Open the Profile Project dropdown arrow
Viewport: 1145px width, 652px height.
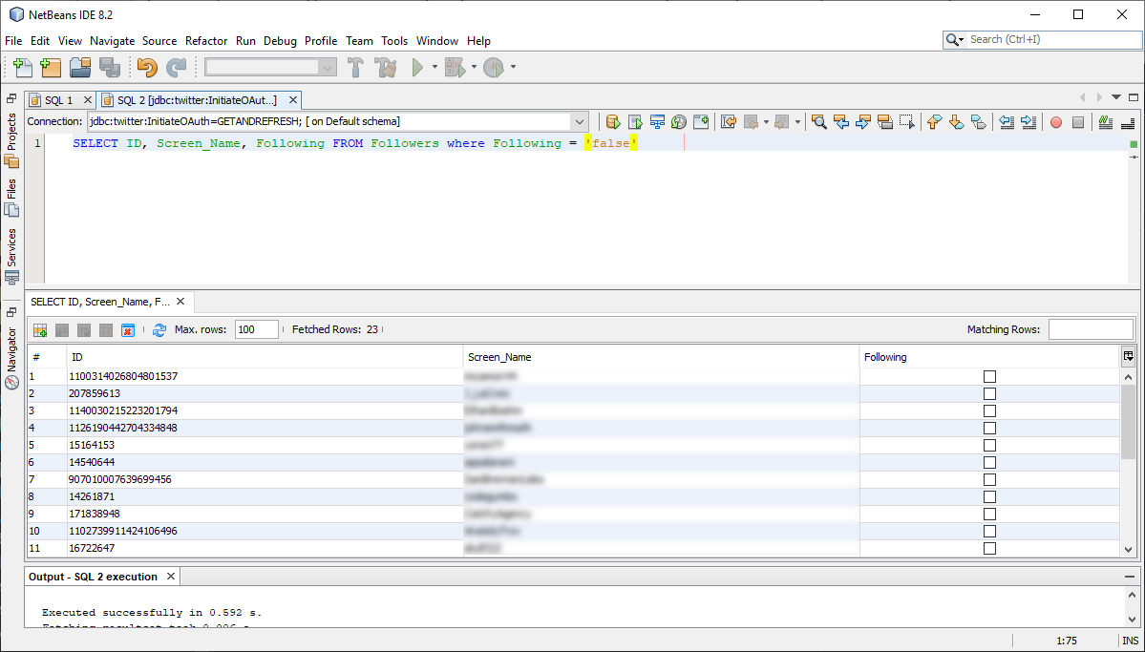(513, 67)
